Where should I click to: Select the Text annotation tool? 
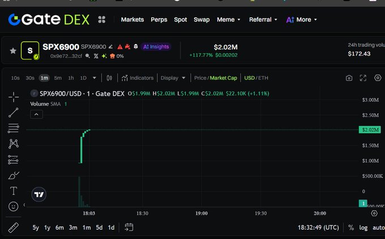pos(14,191)
